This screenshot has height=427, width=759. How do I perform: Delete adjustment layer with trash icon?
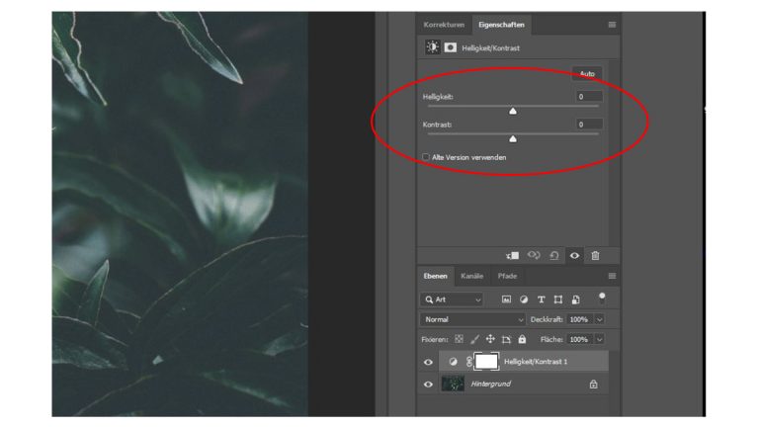pyautogui.click(x=595, y=255)
